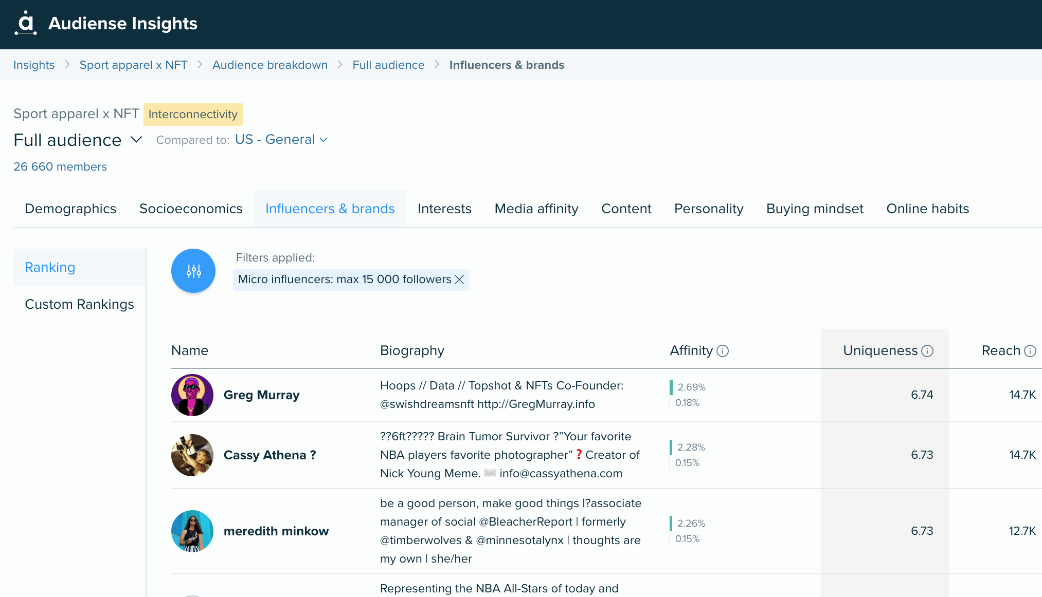Click meredith minkow's reach value 12.7K

coord(1022,531)
